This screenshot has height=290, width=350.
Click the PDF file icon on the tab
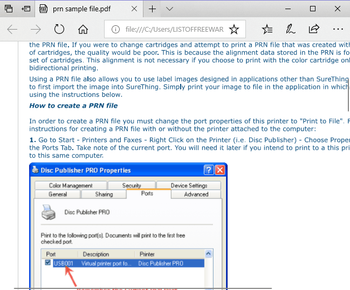(43, 9)
